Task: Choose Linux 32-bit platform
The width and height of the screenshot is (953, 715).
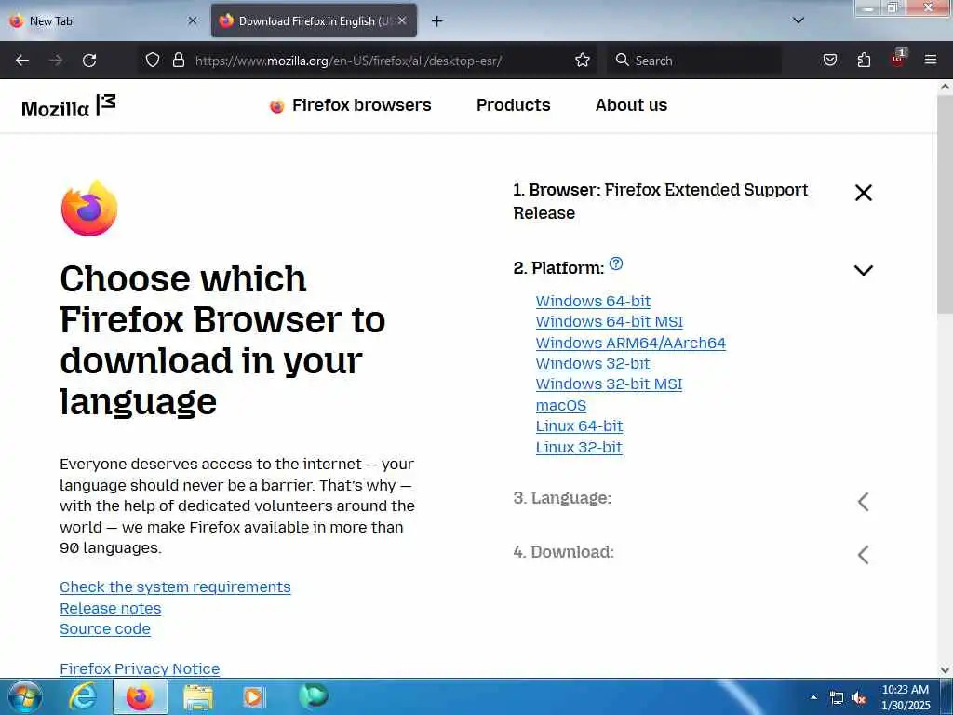Action: point(579,448)
